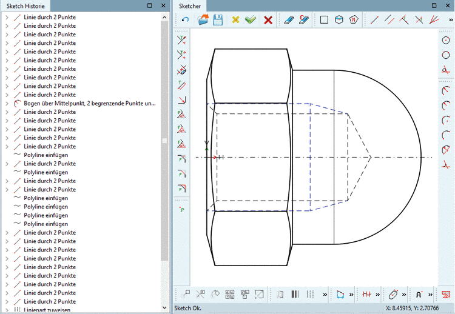This screenshot has width=455, height=314.
Task: Save the sketch using the floppy disk icon
Action: point(218,20)
